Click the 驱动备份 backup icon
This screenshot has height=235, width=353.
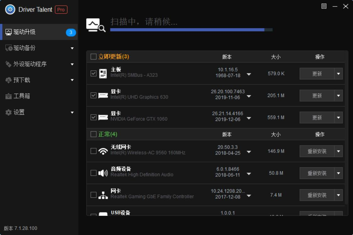point(9,48)
